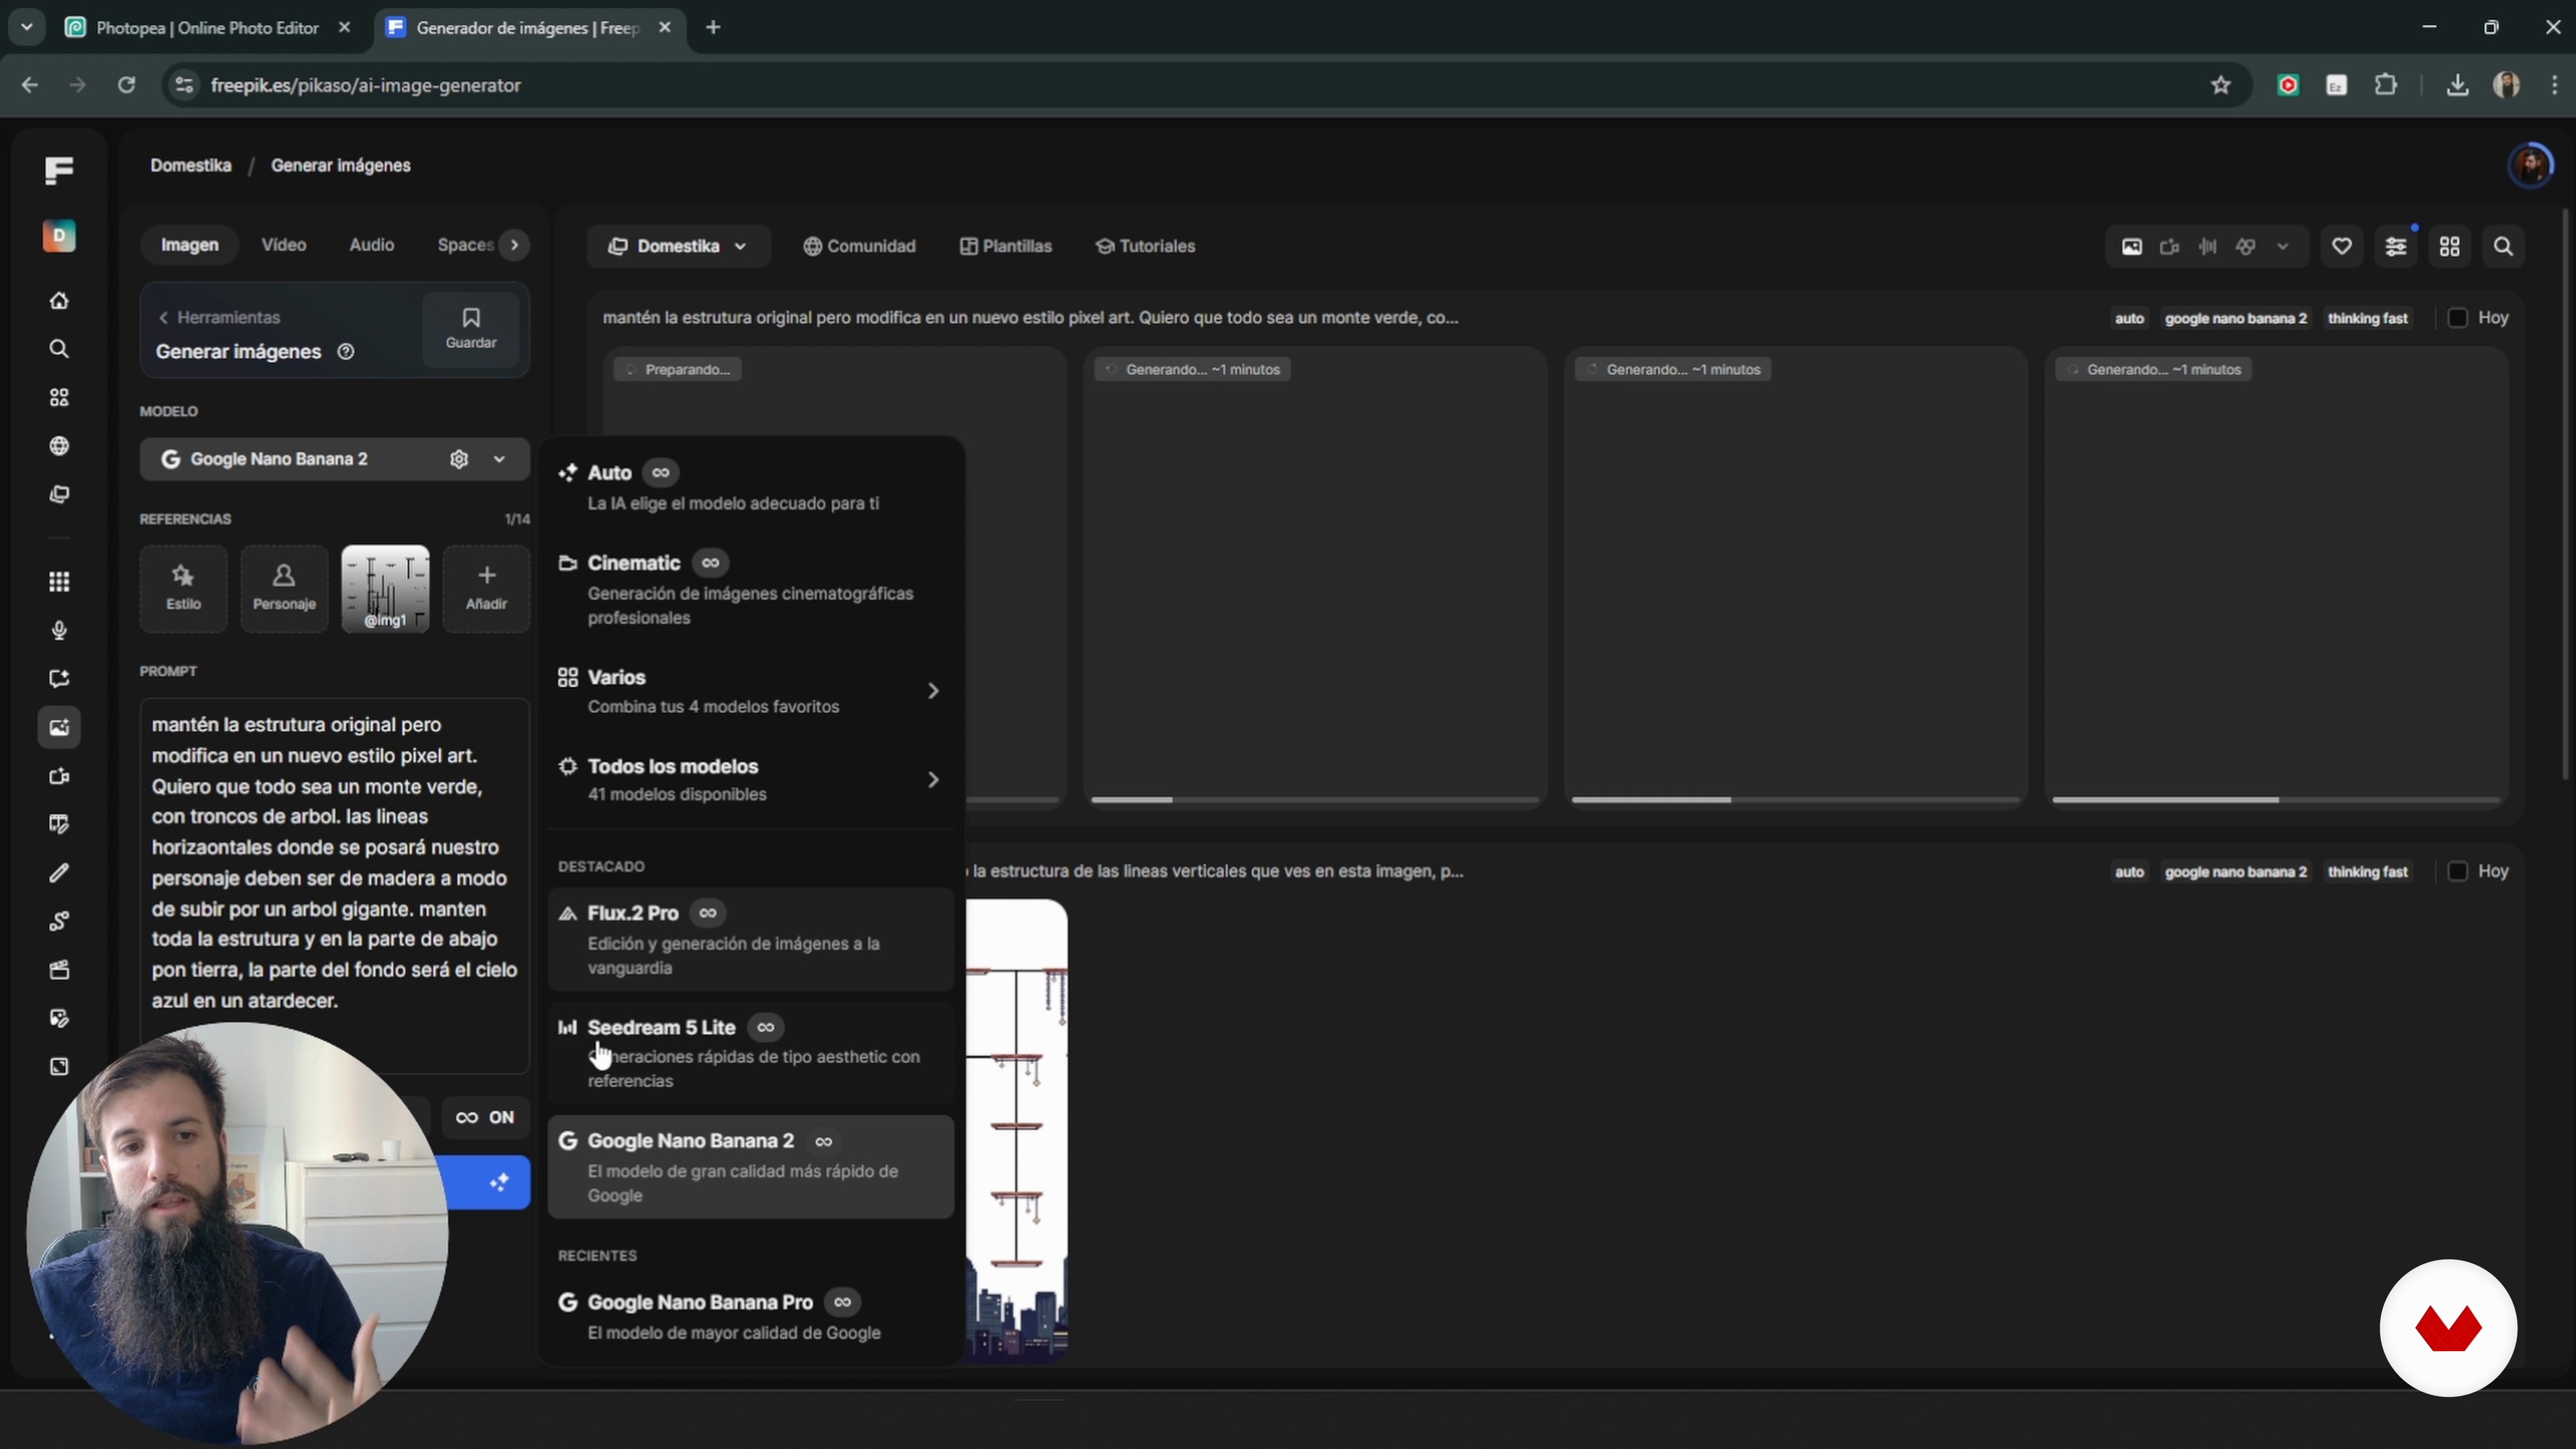Tick the Hoy checkbox on the pixel art row
The height and width of the screenshot is (1449, 2576).
point(2457,318)
